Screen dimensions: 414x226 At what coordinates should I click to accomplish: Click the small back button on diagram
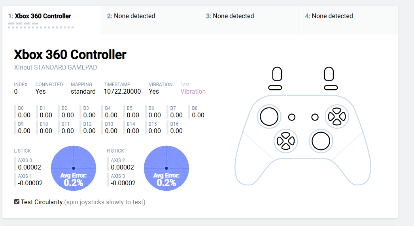click(292, 117)
